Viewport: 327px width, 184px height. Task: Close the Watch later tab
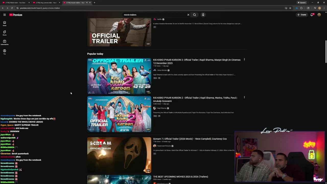29,3
